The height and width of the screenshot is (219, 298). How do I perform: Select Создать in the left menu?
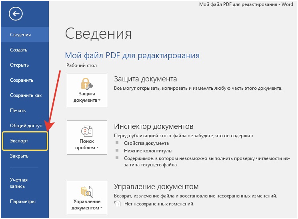tap(25, 50)
